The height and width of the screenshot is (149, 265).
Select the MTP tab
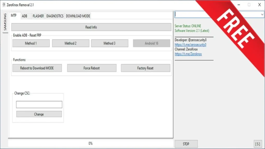[x=14, y=16]
